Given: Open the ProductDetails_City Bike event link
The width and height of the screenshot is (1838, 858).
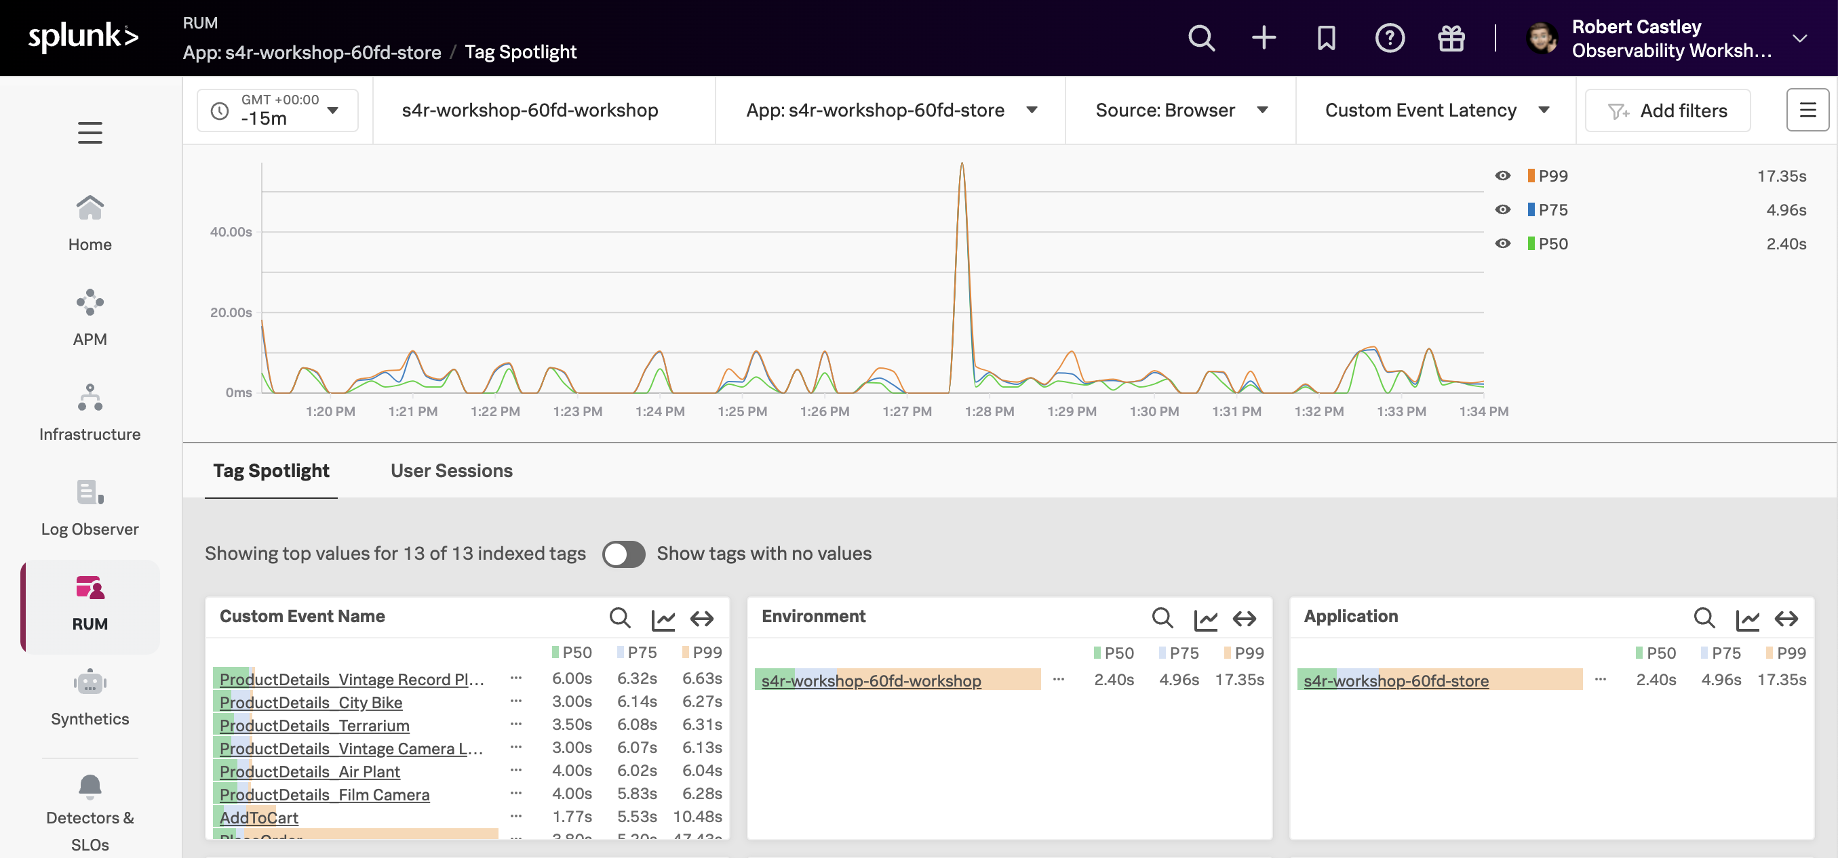Looking at the screenshot, I should (x=311, y=703).
